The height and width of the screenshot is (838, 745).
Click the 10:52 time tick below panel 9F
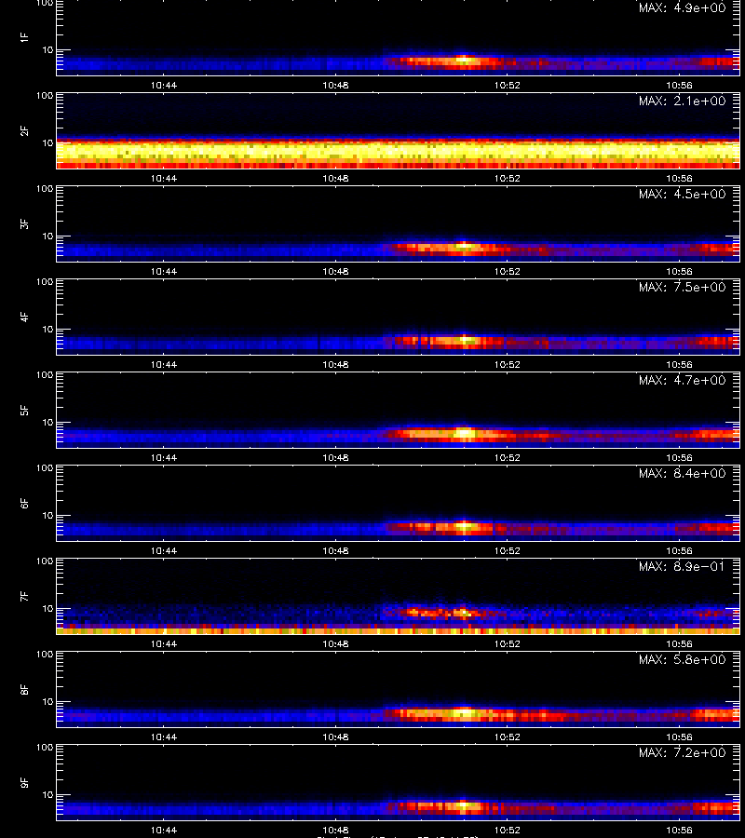click(x=508, y=830)
